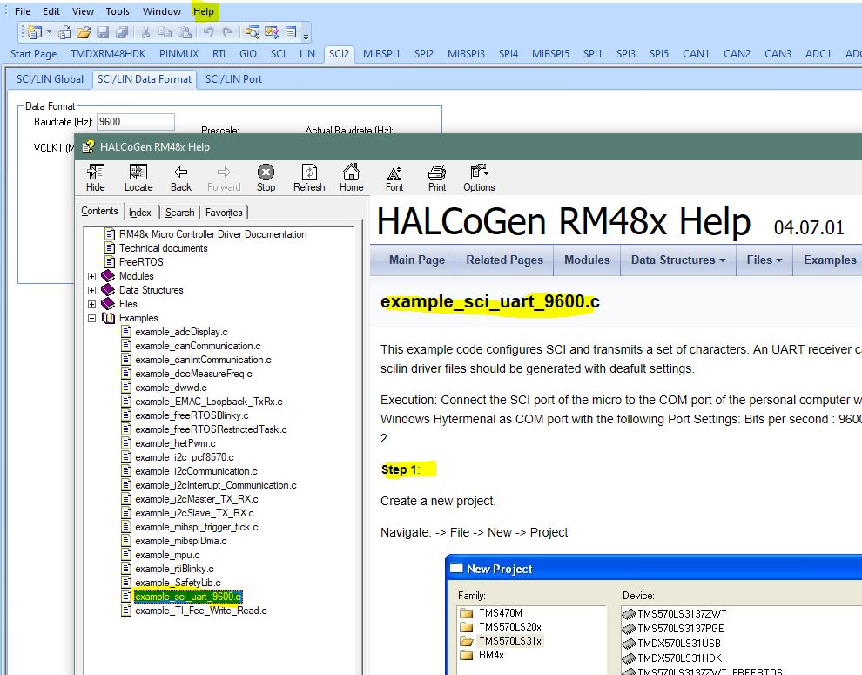Switch to the MIBSPI1 module tab

click(x=381, y=53)
